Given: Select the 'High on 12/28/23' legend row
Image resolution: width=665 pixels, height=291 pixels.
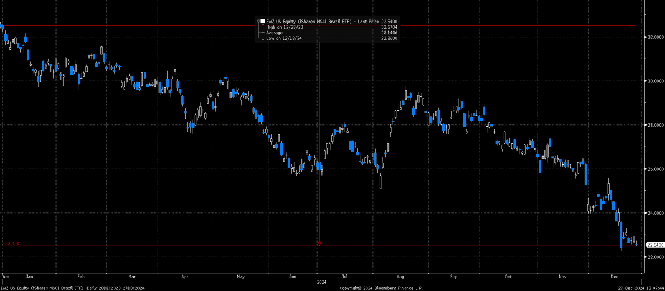Looking at the screenshot, I should 329,27.
